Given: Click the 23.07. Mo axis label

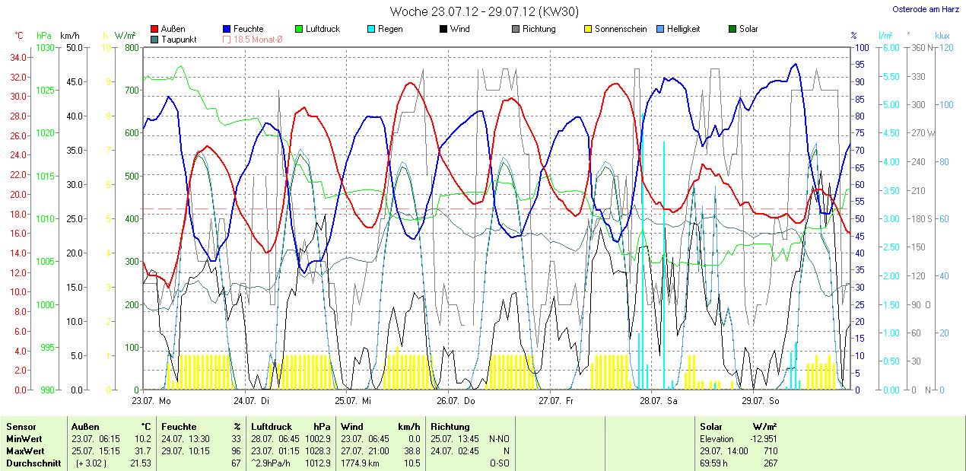Looking at the screenshot, I should pos(151,400).
